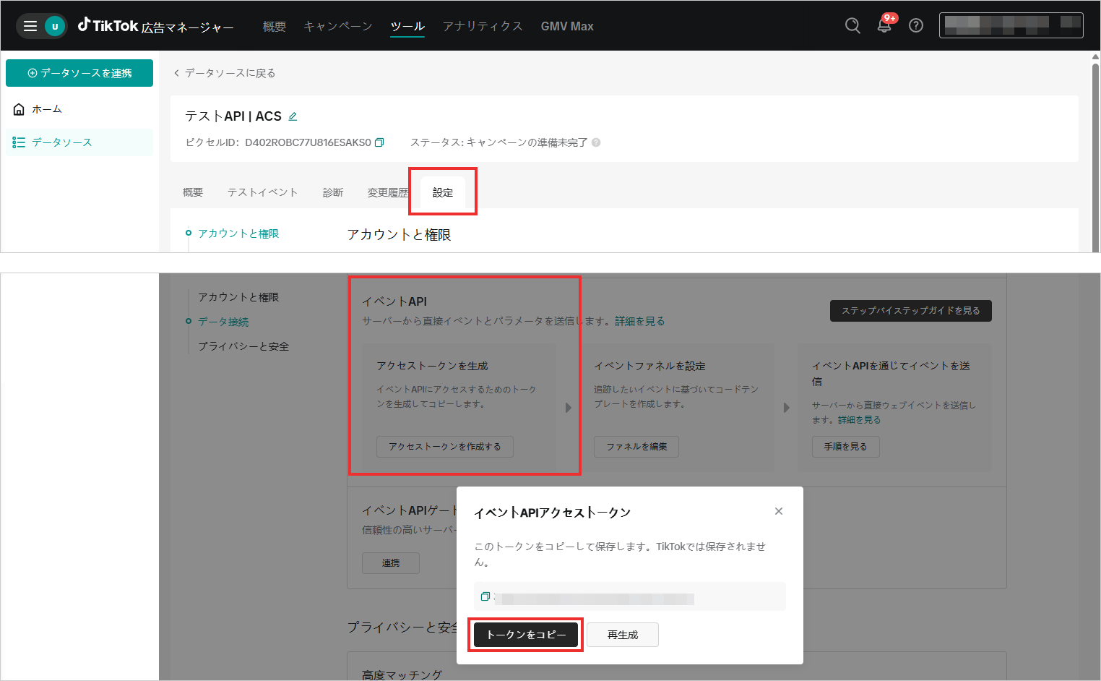Switch to the 診断 tab
This screenshot has height=681, width=1101.
(332, 192)
